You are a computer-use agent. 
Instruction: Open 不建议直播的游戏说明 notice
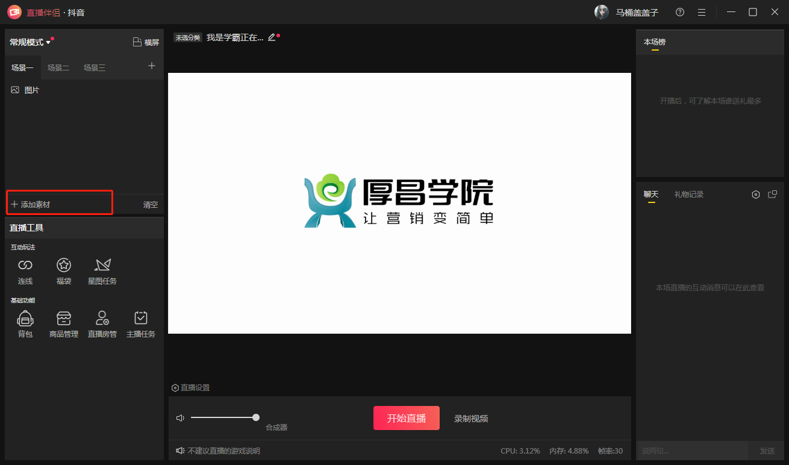tap(224, 451)
